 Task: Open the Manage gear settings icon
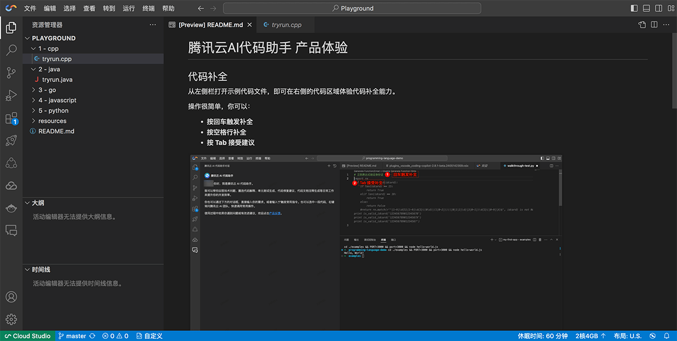[x=11, y=319]
